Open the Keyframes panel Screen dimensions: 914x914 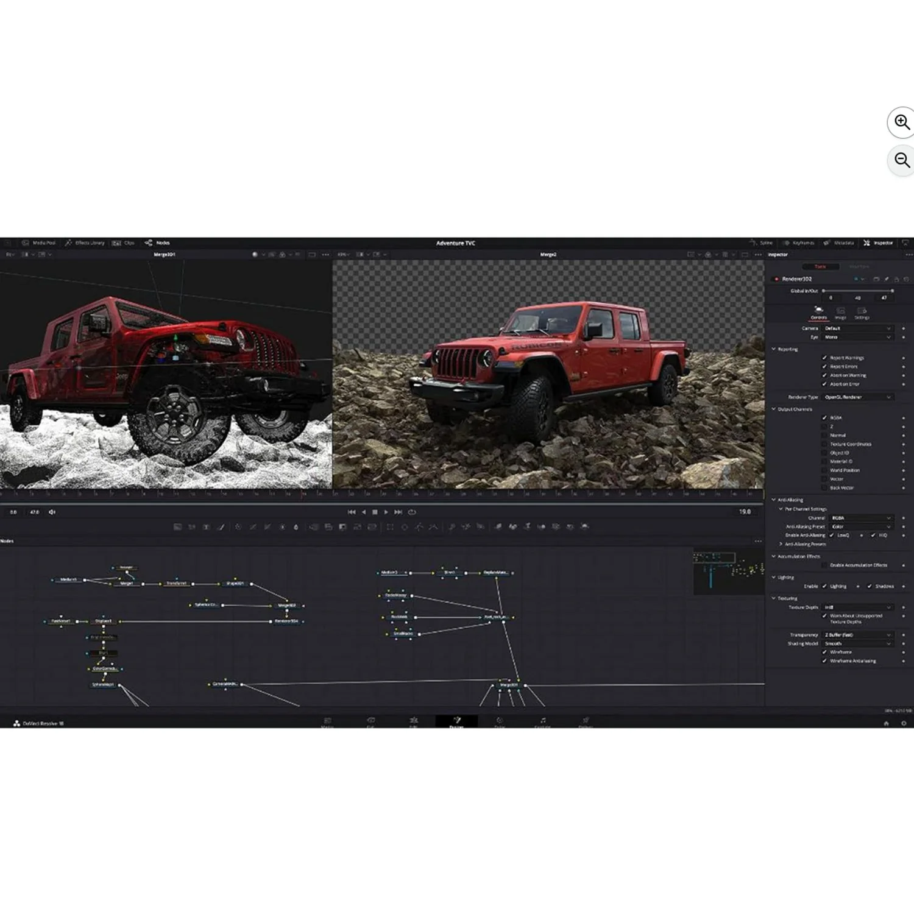pos(799,243)
